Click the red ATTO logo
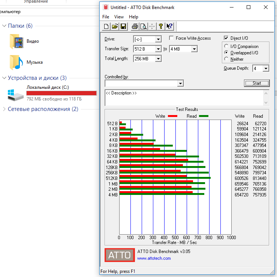277x277 pixels. 120,255
